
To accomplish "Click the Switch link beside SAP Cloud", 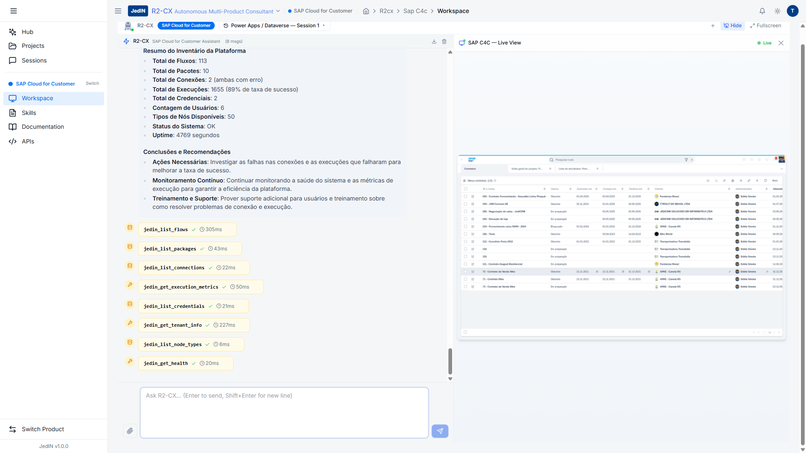I will pos(92,83).
